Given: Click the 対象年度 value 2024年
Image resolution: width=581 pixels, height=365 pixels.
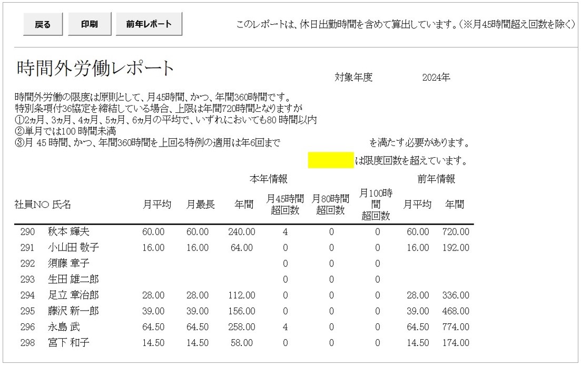Looking at the screenshot, I should click(436, 77).
